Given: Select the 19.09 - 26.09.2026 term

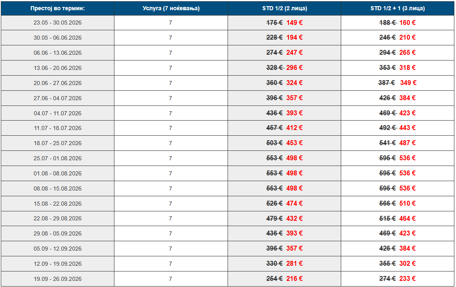Looking at the screenshot, I should click(58, 279).
